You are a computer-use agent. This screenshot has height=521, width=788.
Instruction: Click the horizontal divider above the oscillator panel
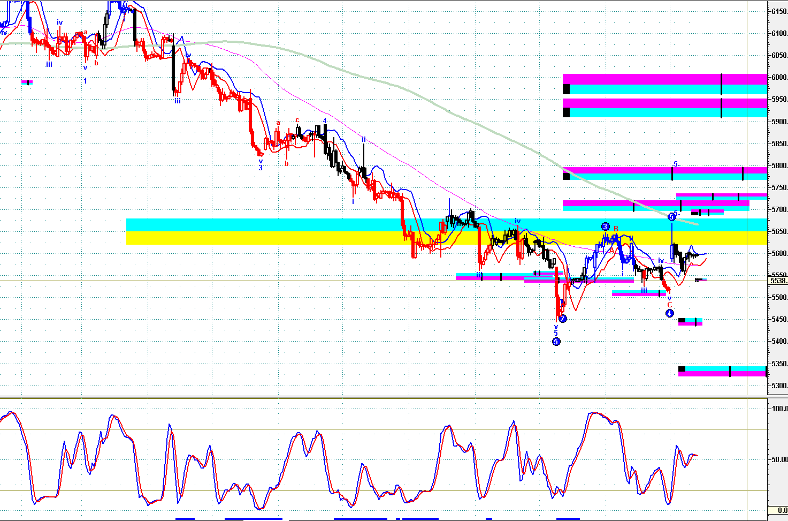(x=383, y=397)
